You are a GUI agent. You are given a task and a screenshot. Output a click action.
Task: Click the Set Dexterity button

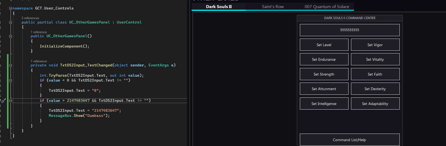click(x=375, y=89)
